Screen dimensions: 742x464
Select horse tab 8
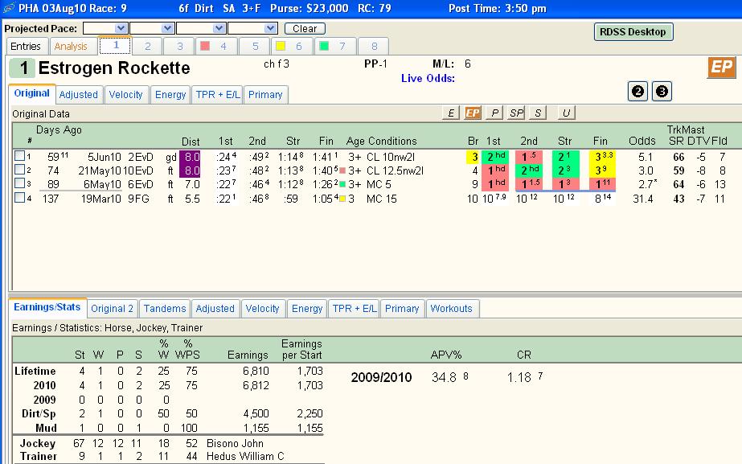374,47
